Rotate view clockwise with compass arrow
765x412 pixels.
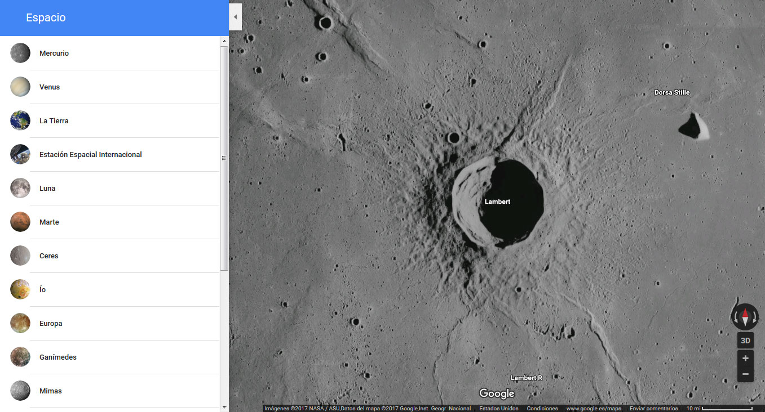(755, 317)
